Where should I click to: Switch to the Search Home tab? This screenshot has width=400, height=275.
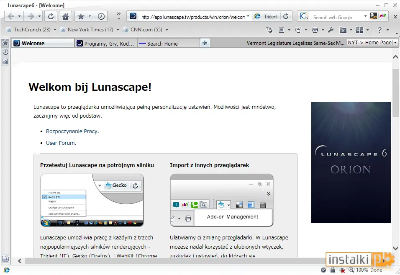[169, 44]
